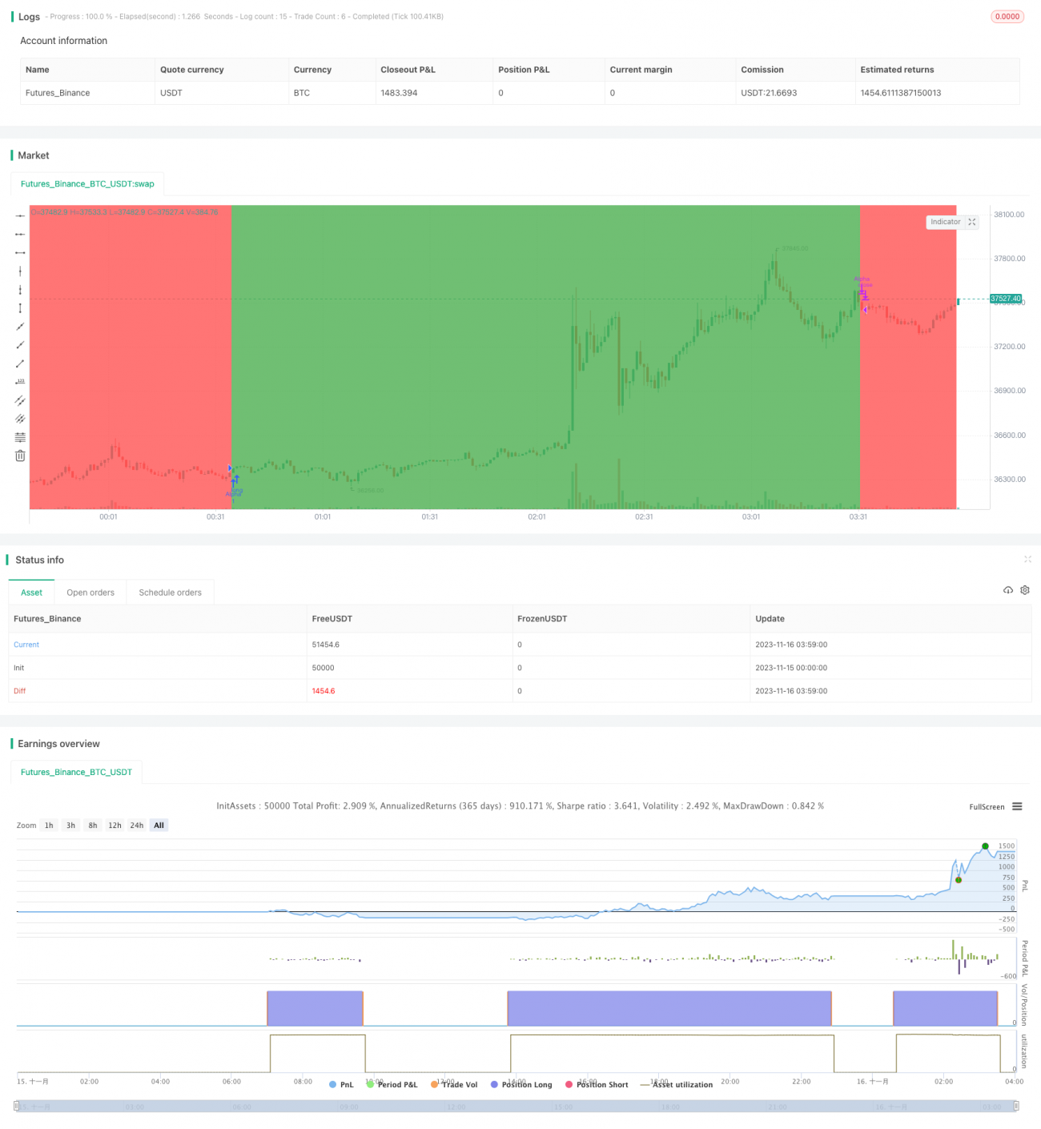Toggle Position Long series in legend
The height and width of the screenshot is (1129, 1041).
(521, 1084)
